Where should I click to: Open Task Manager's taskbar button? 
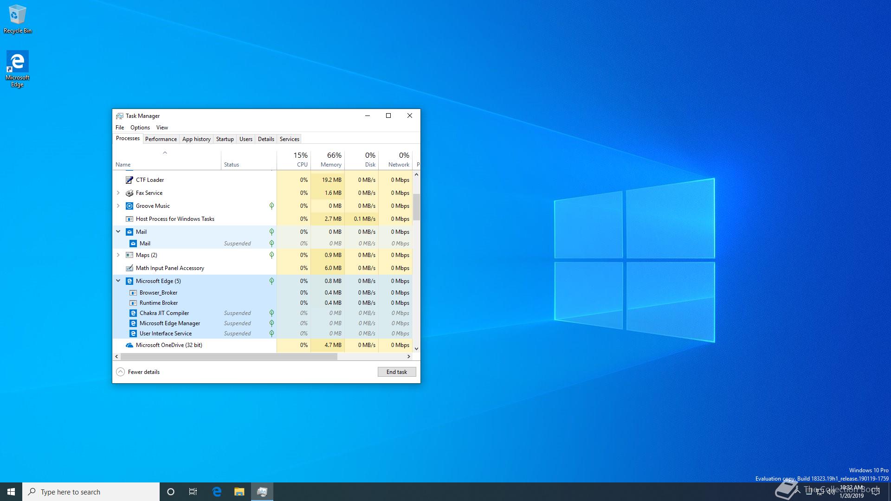pyautogui.click(x=262, y=492)
